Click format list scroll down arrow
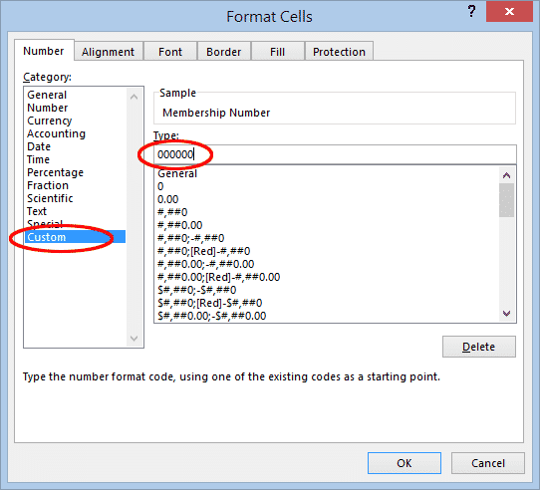This screenshot has height=490, width=540. (506, 314)
